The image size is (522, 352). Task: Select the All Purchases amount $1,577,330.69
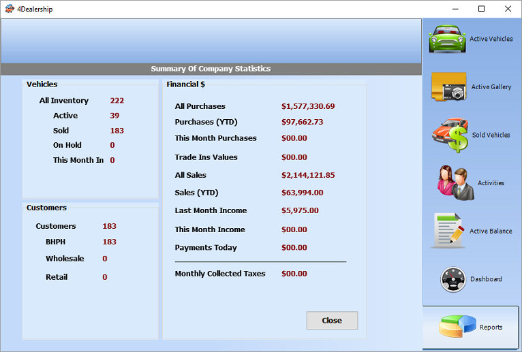308,106
